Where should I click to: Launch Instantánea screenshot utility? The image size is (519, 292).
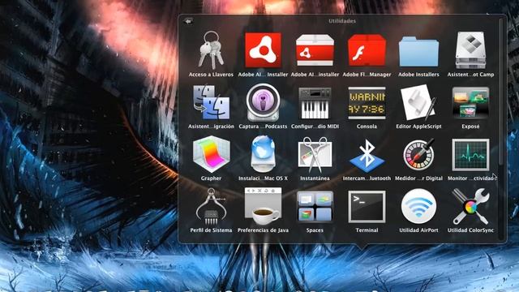tap(315, 155)
